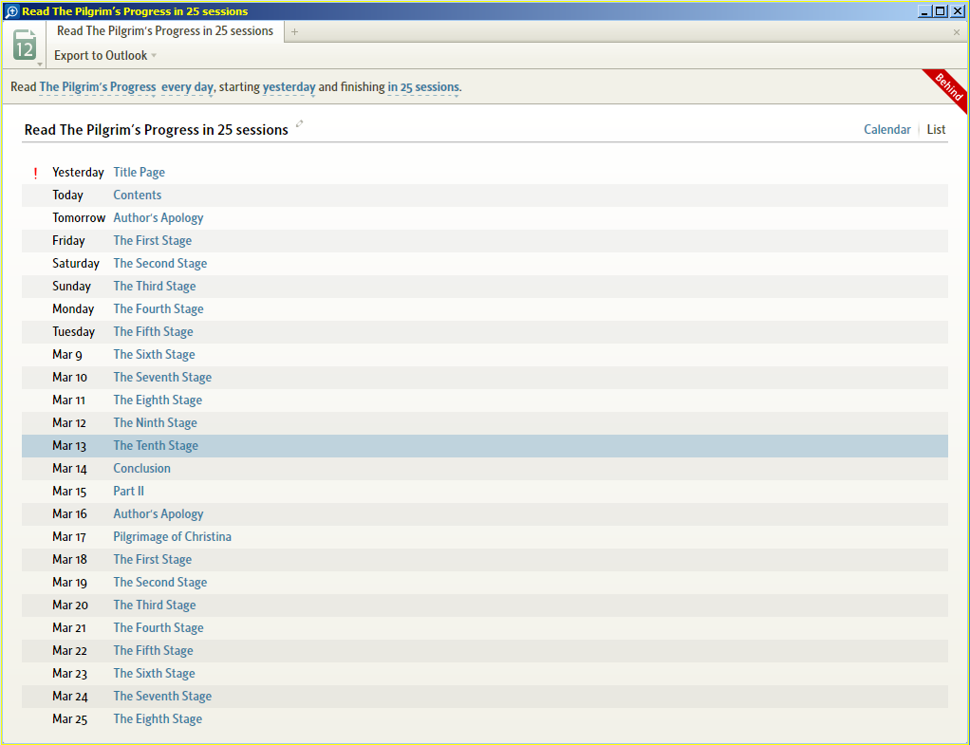Open Contents reading for Today

pos(138,195)
